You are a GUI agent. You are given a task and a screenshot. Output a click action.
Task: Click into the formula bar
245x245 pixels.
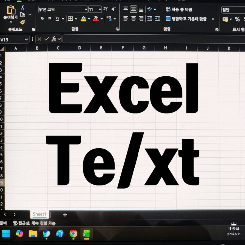[154, 39]
